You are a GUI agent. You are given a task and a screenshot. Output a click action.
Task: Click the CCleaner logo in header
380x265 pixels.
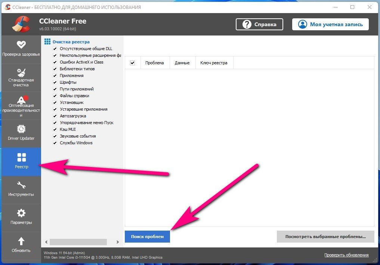21,24
